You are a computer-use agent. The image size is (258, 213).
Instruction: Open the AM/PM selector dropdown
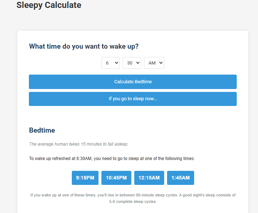pyautogui.click(x=154, y=63)
